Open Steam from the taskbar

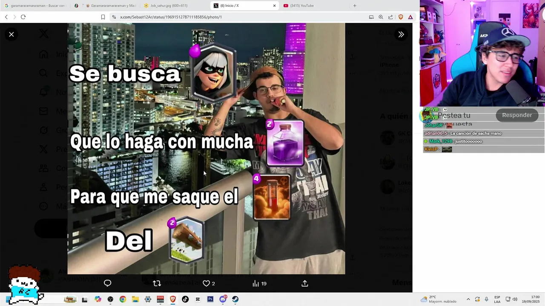pyautogui.click(x=235, y=299)
